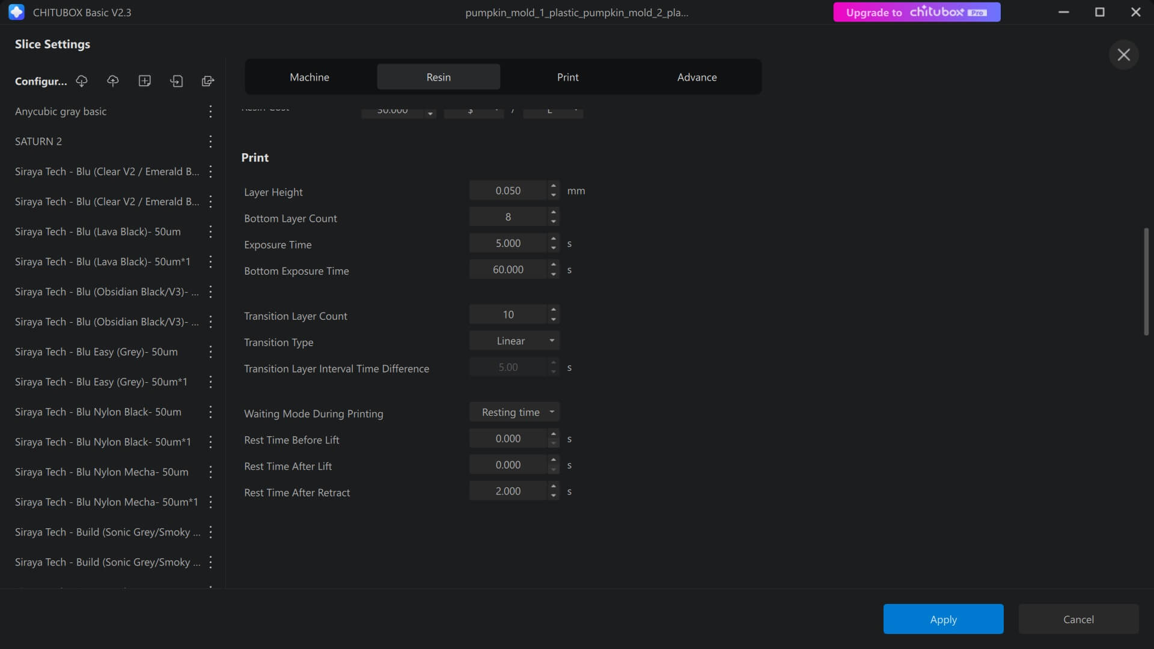The image size is (1154, 649).
Task: Open options for Blu (Lava Black)- 50um*1
Action: [210, 261]
